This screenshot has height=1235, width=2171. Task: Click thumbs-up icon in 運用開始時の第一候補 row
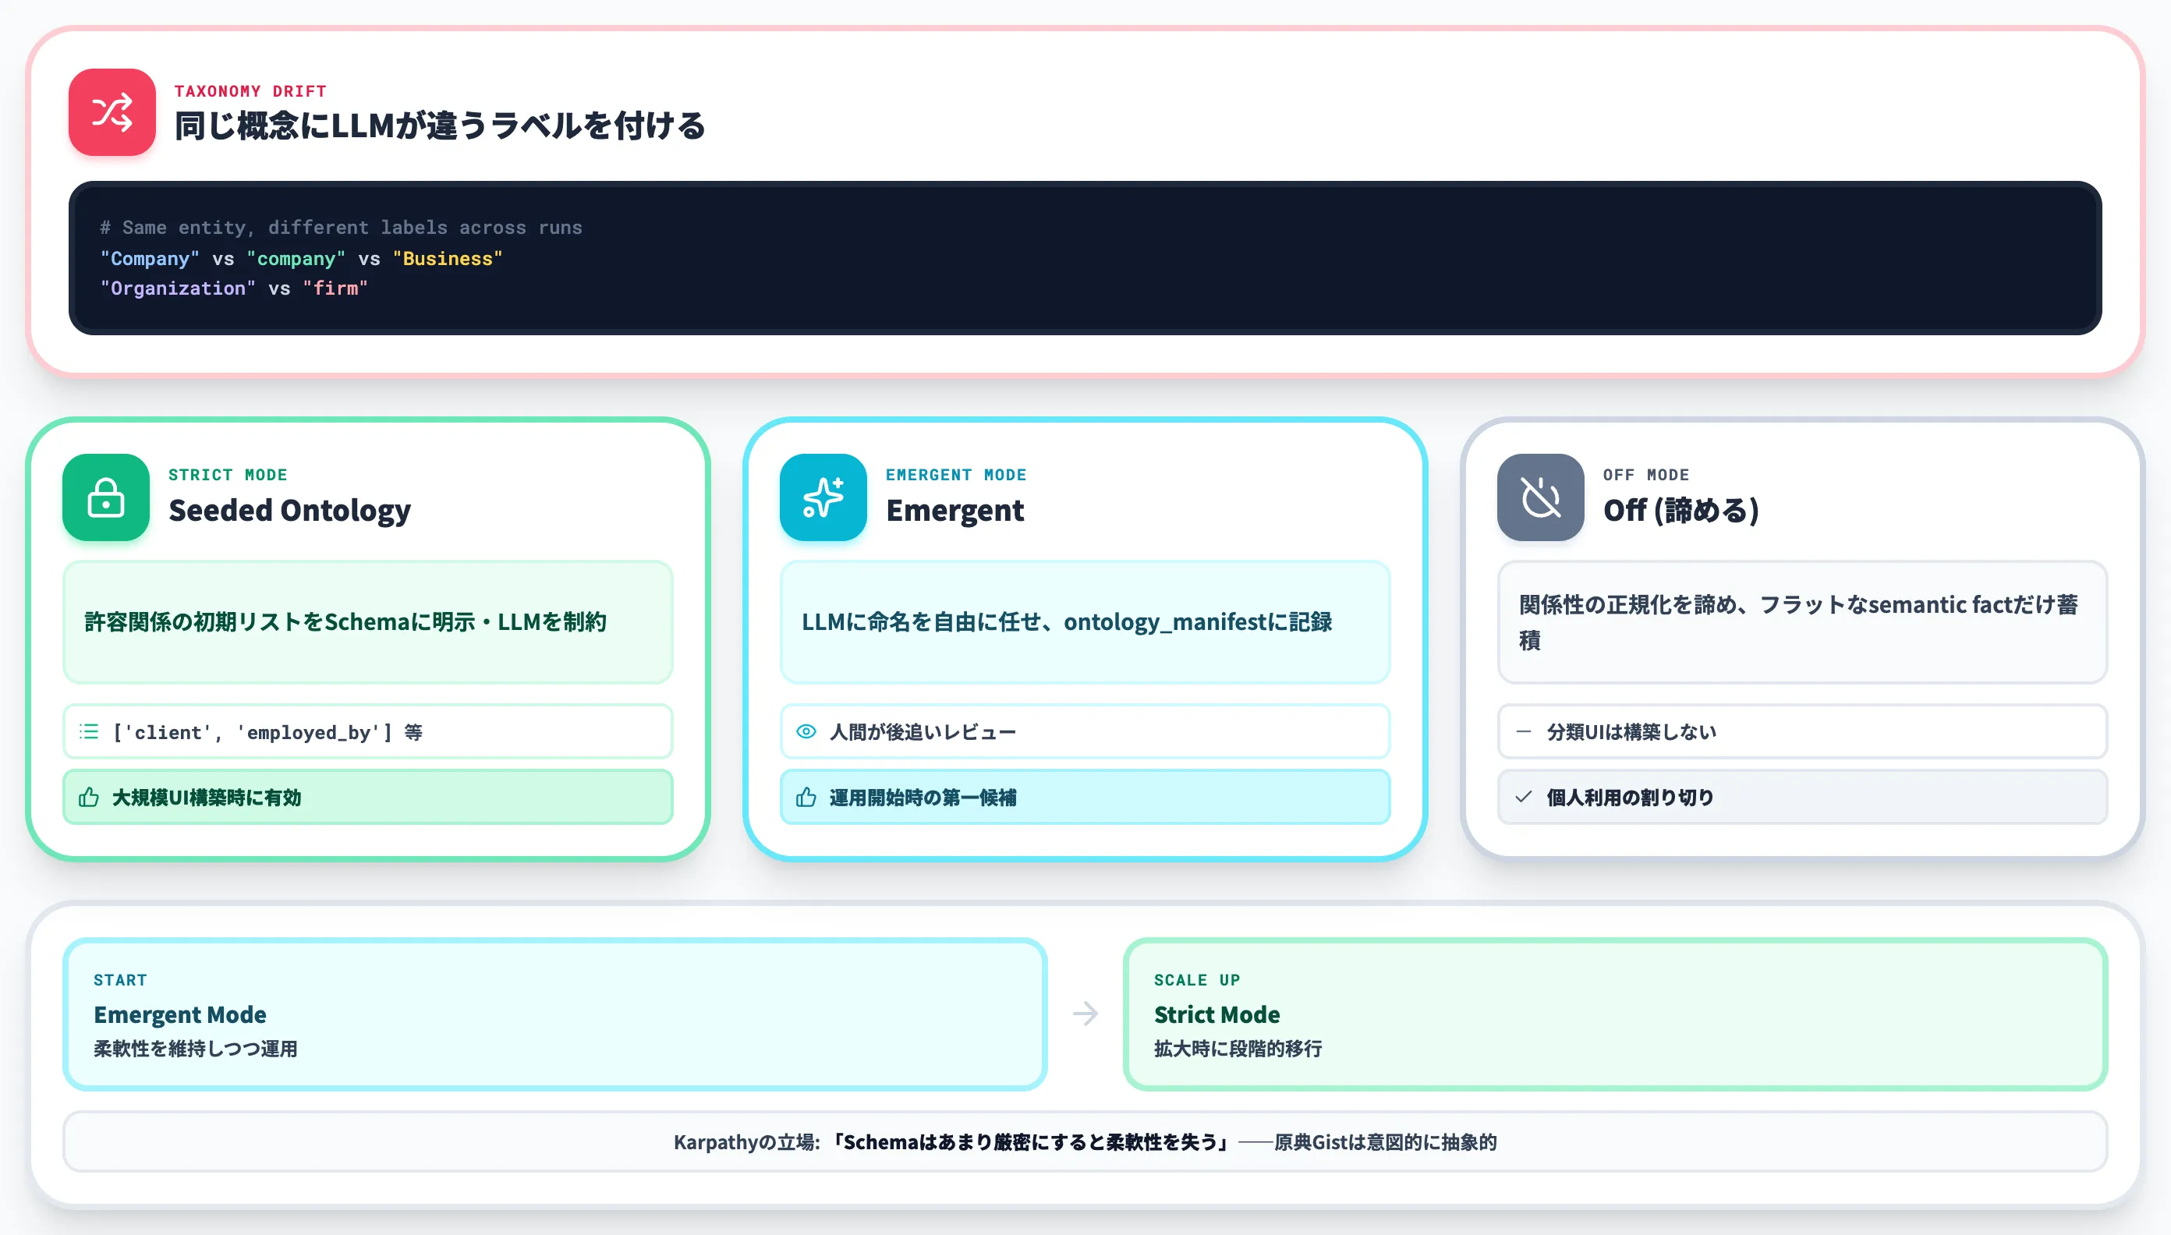click(806, 798)
